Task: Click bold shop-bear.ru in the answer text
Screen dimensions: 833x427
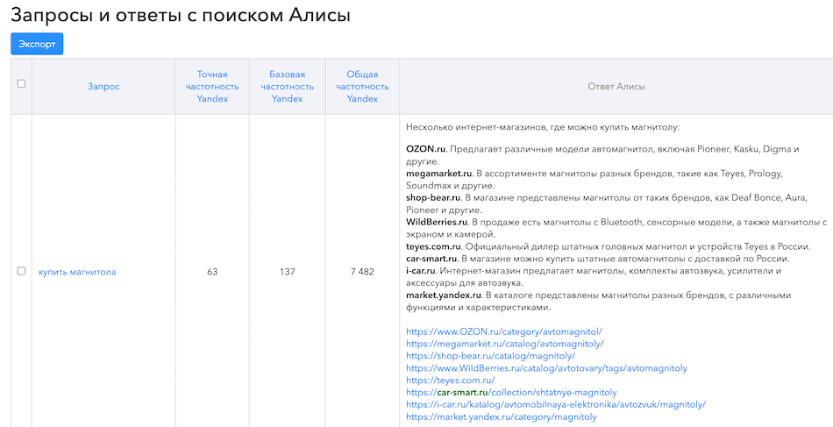Action: click(433, 198)
